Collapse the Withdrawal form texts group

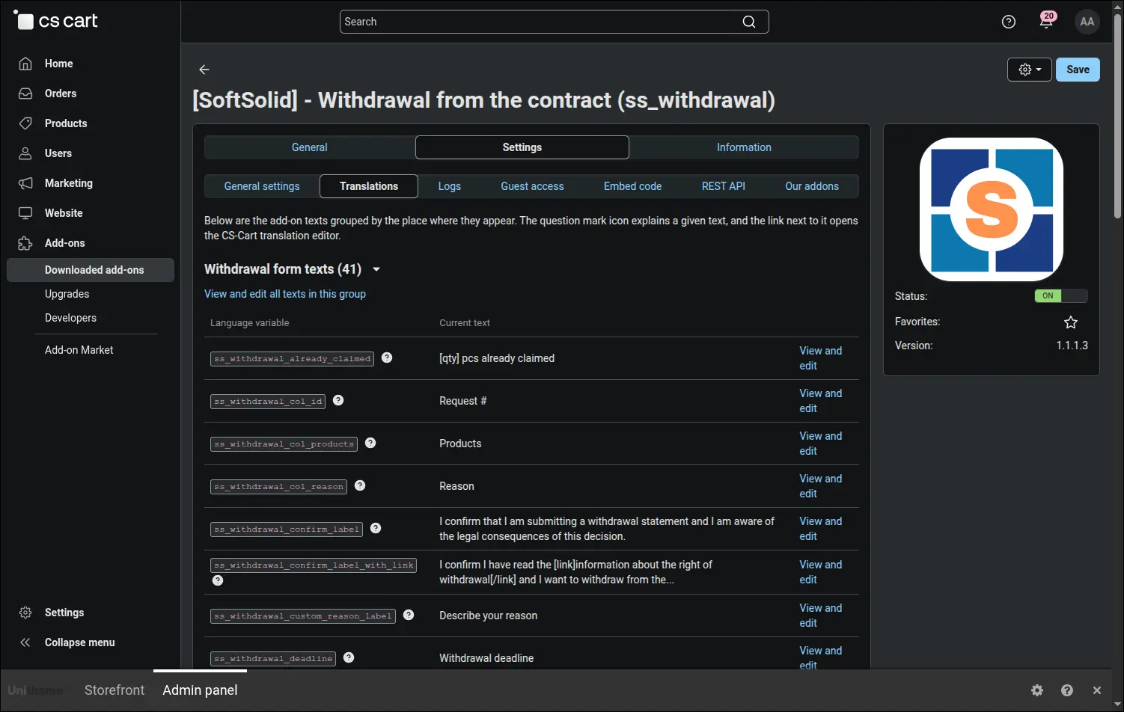(x=376, y=269)
